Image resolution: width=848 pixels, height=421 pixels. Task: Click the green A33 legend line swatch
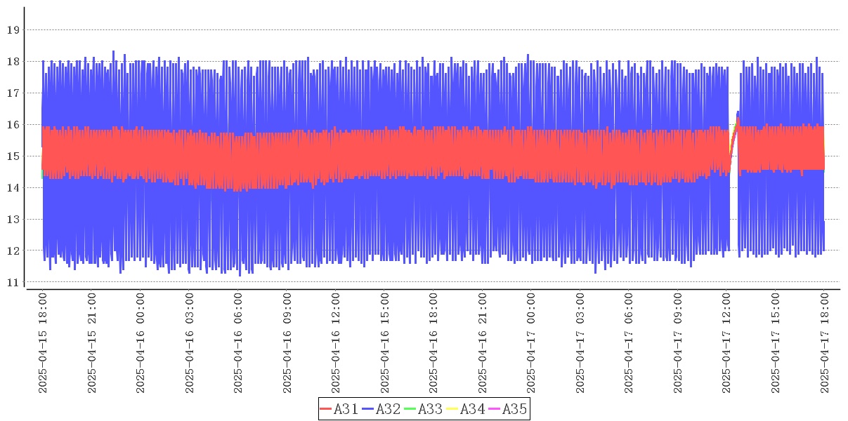tap(410, 409)
